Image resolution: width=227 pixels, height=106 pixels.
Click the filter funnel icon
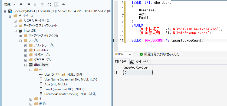[42, 5]
